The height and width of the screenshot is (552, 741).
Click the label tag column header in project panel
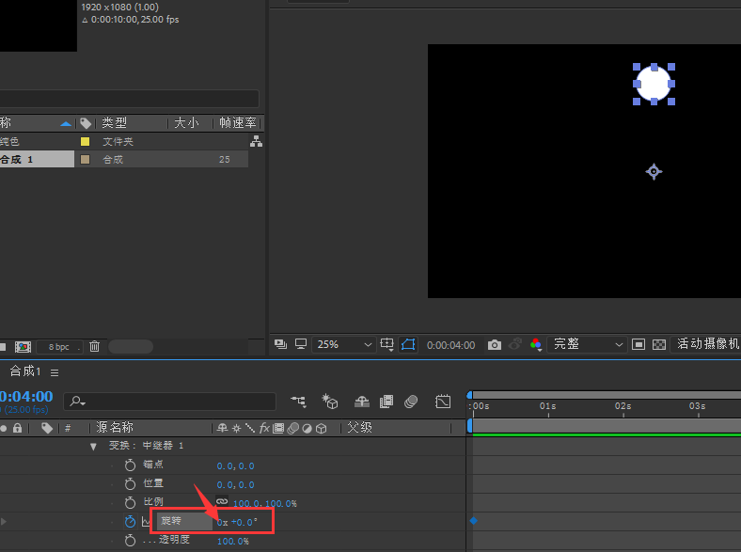[x=86, y=123]
